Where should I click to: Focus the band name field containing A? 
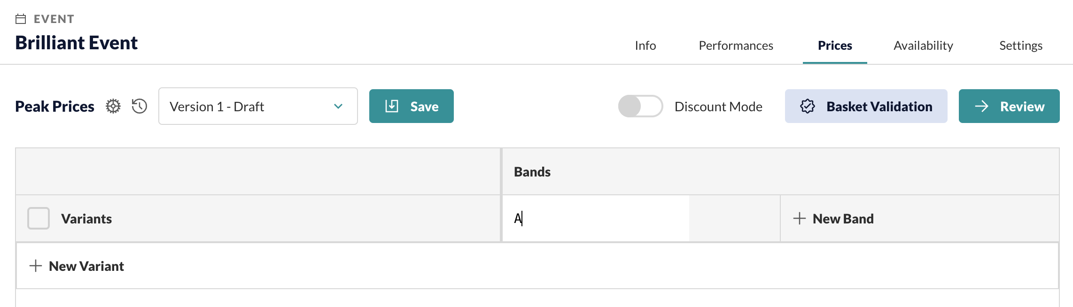[x=596, y=218]
